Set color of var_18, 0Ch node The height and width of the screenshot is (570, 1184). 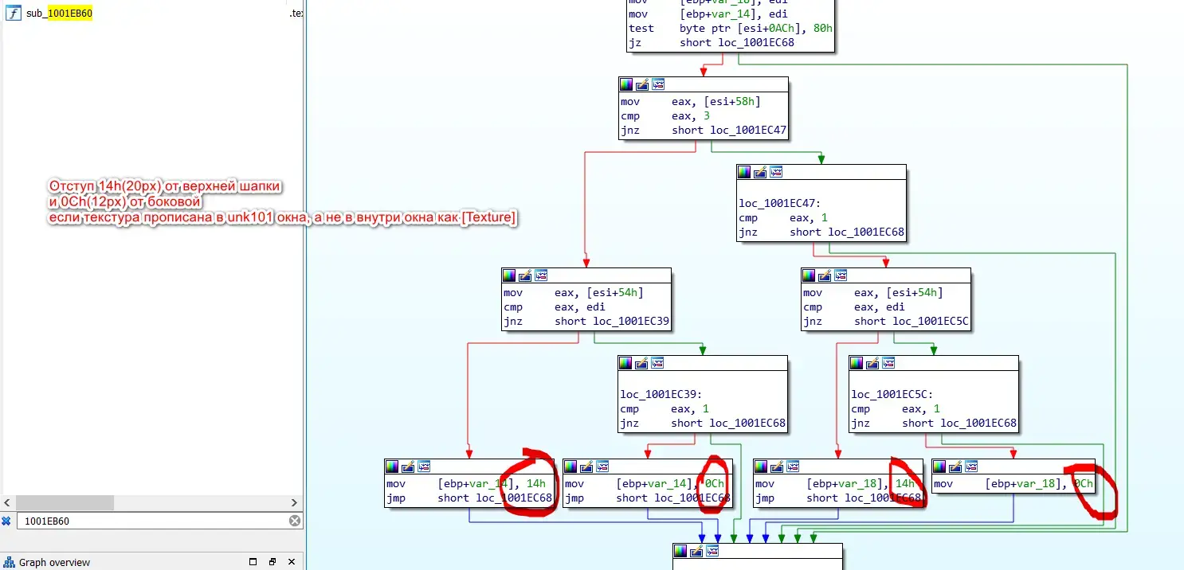pos(939,467)
